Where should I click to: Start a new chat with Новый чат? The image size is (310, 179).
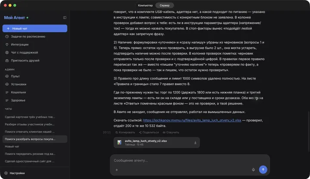tap(35, 28)
